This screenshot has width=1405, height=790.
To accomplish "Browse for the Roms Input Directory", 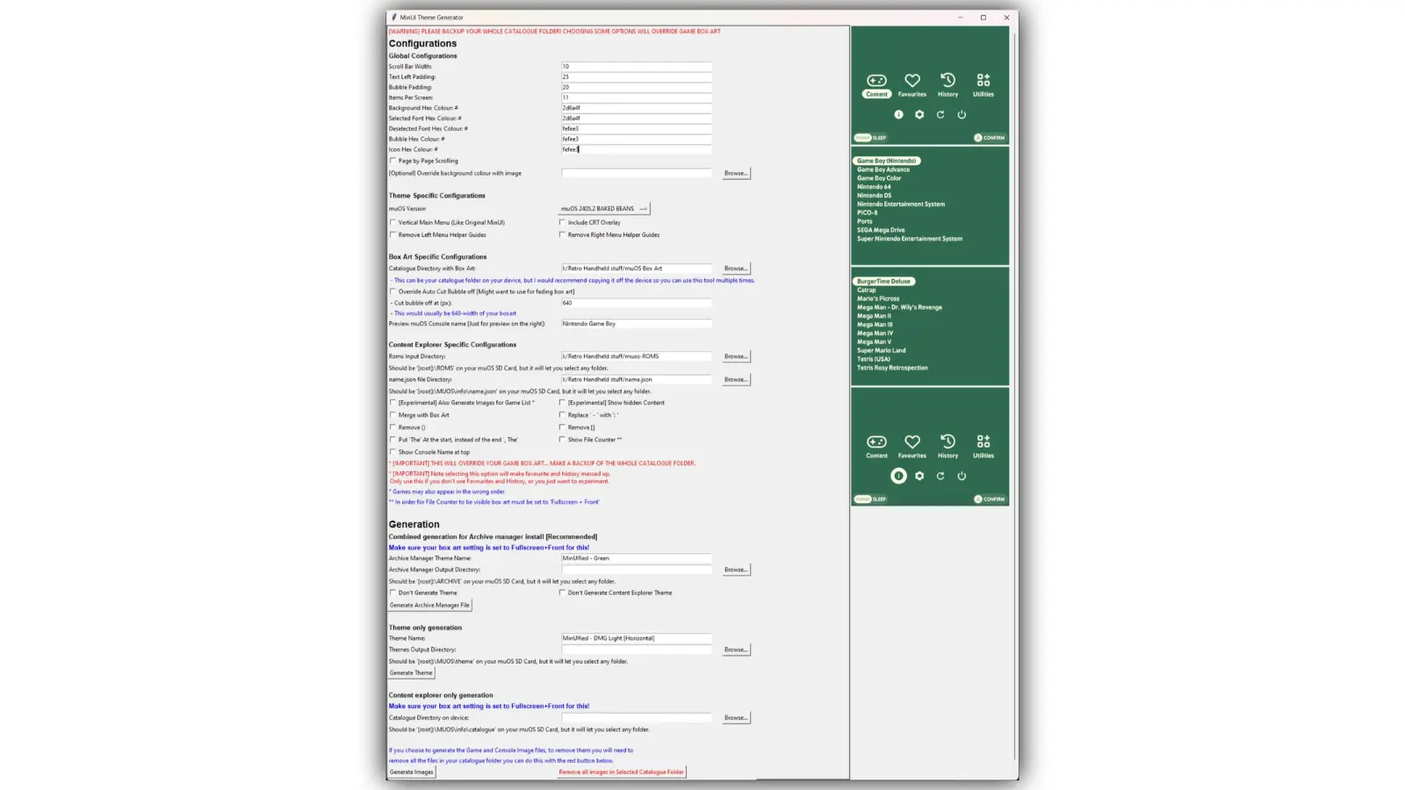I will (x=736, y=356).
